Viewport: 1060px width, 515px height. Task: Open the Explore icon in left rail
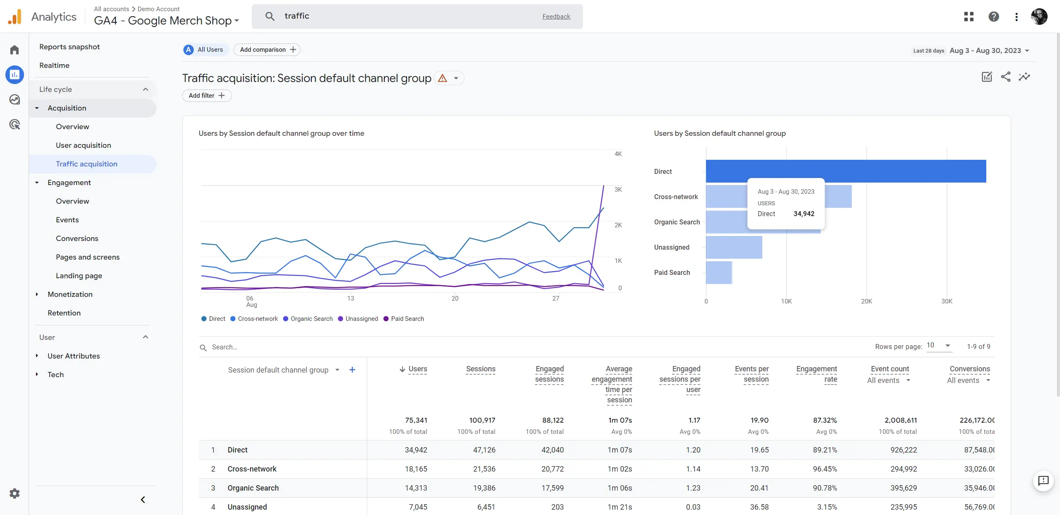pos(14,100)
